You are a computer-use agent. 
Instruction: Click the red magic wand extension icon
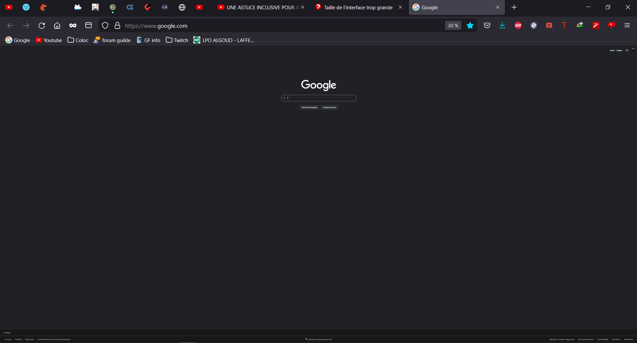click(x=596, y=26)
